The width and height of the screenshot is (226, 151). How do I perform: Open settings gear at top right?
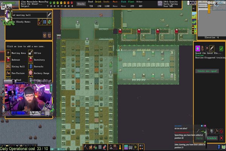193,3
